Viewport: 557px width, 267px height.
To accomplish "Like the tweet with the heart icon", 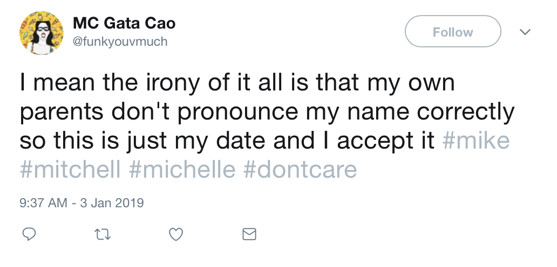I will coord(176,234).
